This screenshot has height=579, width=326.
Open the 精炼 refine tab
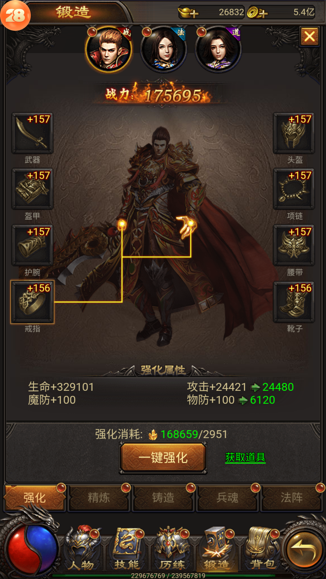[99, 498]
